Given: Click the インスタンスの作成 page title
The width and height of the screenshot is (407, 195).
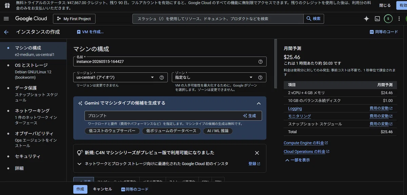Looking at the screenshot, I should coord(38,32).
